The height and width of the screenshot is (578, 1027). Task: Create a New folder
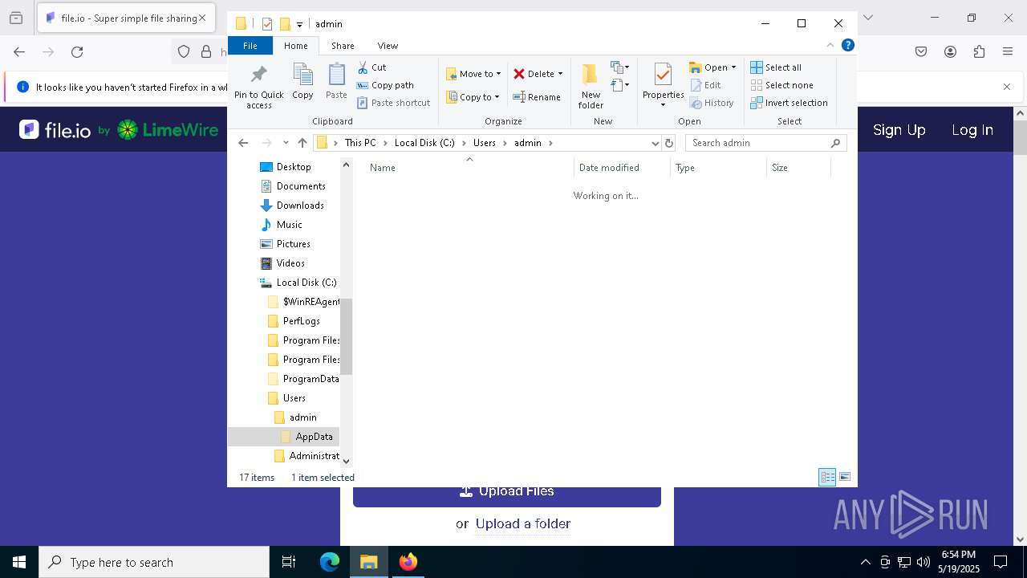point(591,87)
